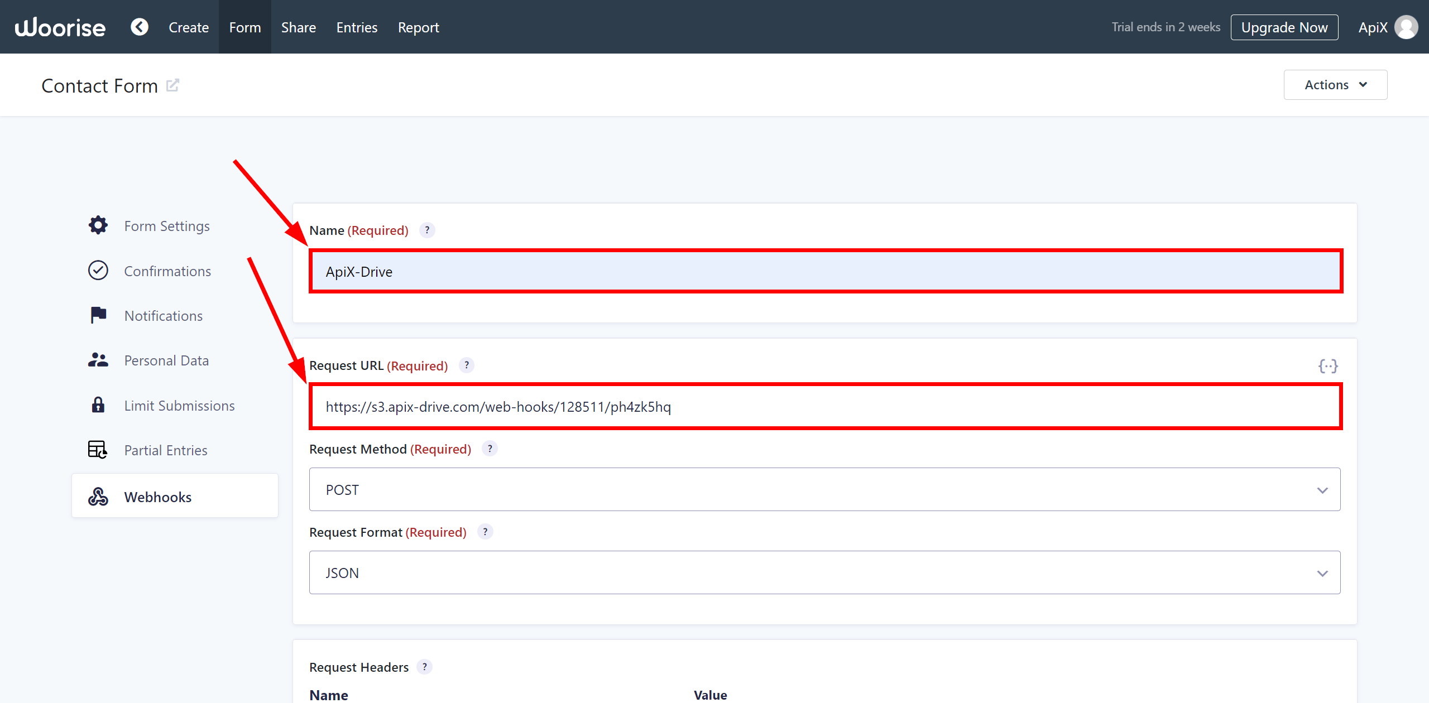1429x703 pixels.
Task: Click the Upgrade Now button
Action: (x=1284, y=27)
